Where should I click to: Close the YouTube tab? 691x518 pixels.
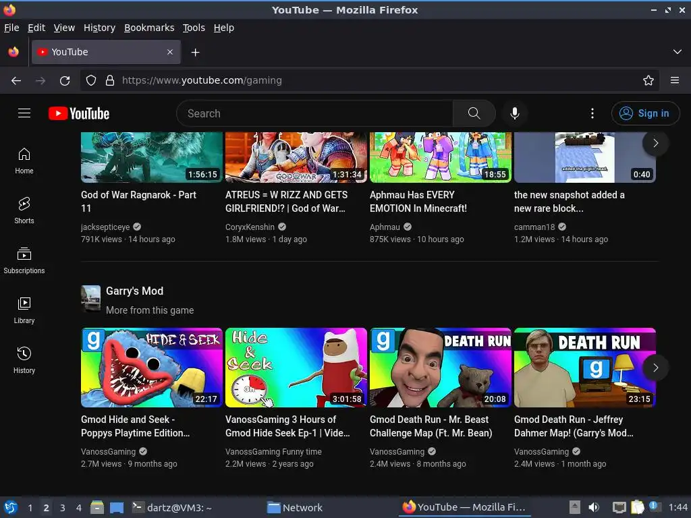170,52
